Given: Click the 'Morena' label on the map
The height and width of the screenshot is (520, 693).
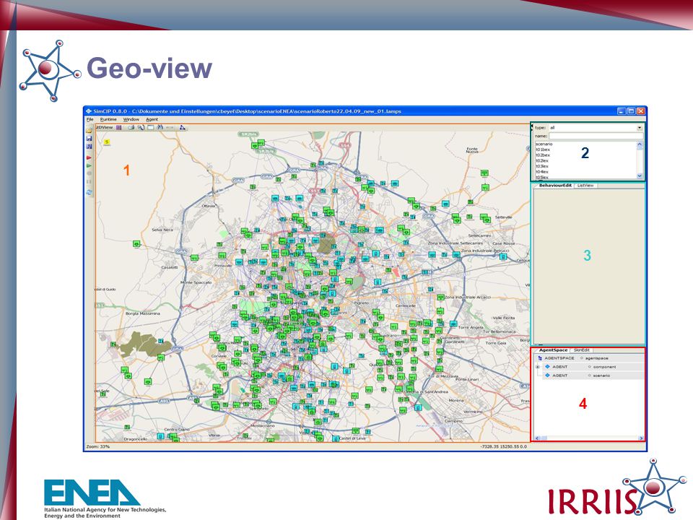Looking at the screenshot, I should click(x=456, y=400).
